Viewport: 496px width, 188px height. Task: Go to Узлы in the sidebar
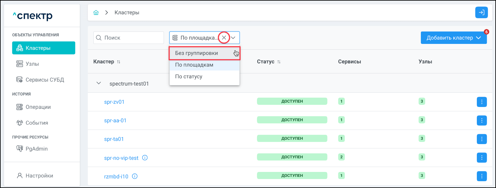32,64
